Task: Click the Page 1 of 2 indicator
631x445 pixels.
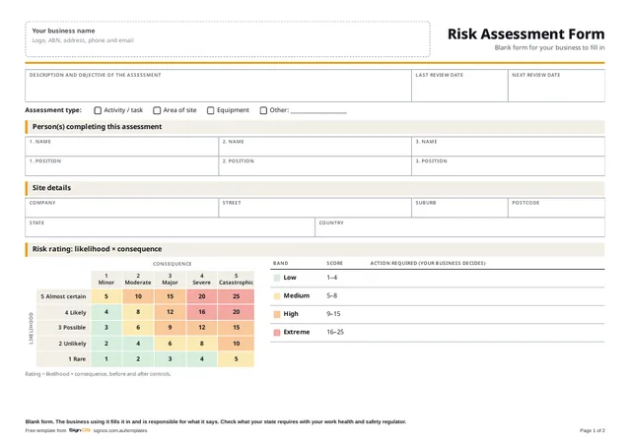Action: tap(592, 430)
